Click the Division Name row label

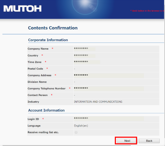coord(37,82)
